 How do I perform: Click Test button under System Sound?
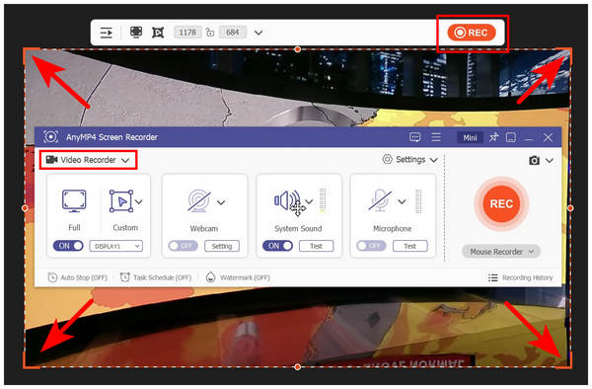click(317, 246)
